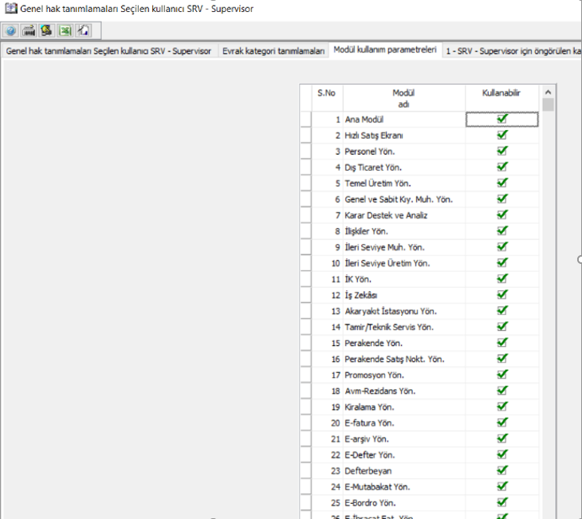The image size is (582, 519).
Task: Click the document page icon in toolbar
Action: [x=83, y=31]
